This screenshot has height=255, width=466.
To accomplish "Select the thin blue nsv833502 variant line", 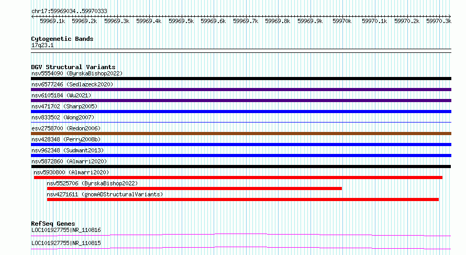I will [241, 122].
